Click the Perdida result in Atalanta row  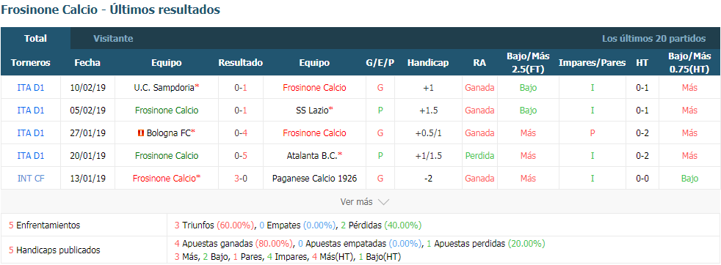479,156
